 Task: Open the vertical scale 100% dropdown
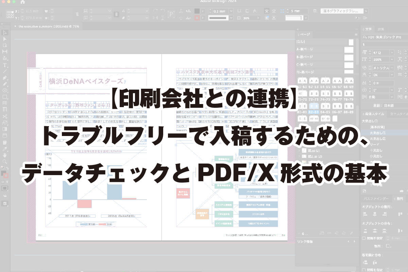pos(392,60)
